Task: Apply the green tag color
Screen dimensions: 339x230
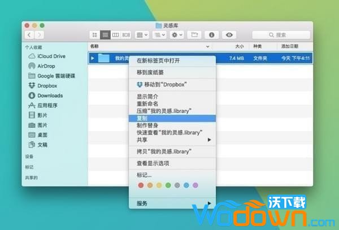Action: [x=168, y=185]
